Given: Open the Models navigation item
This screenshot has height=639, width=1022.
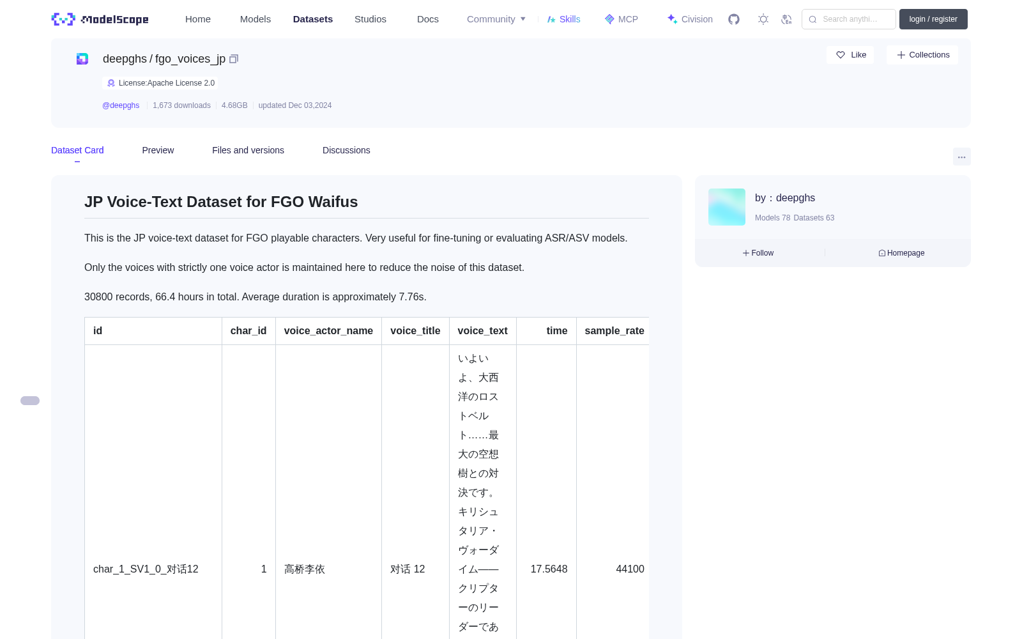Looking at the screenshot, I should tap(256, 19).
